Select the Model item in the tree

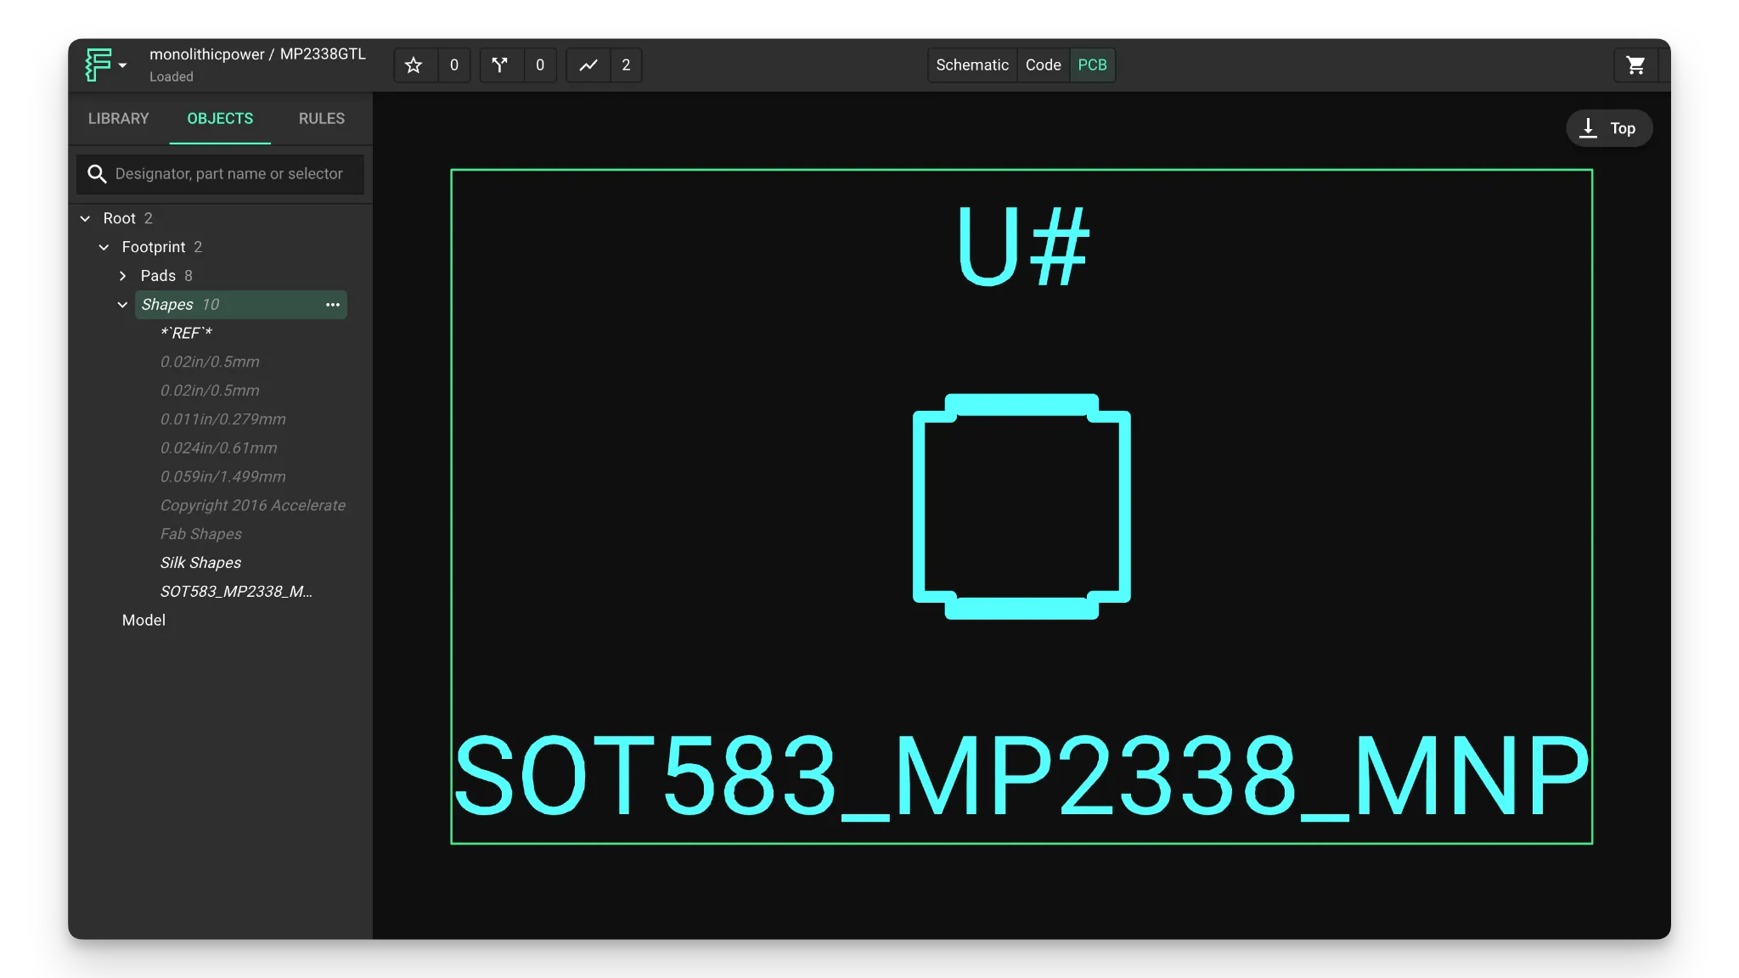click(144, 620)
